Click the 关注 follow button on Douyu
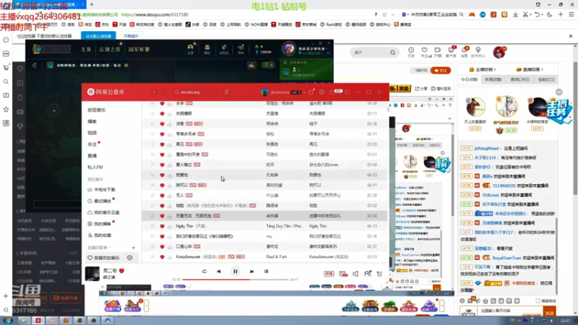578x325 pixels. click(441, 70)
